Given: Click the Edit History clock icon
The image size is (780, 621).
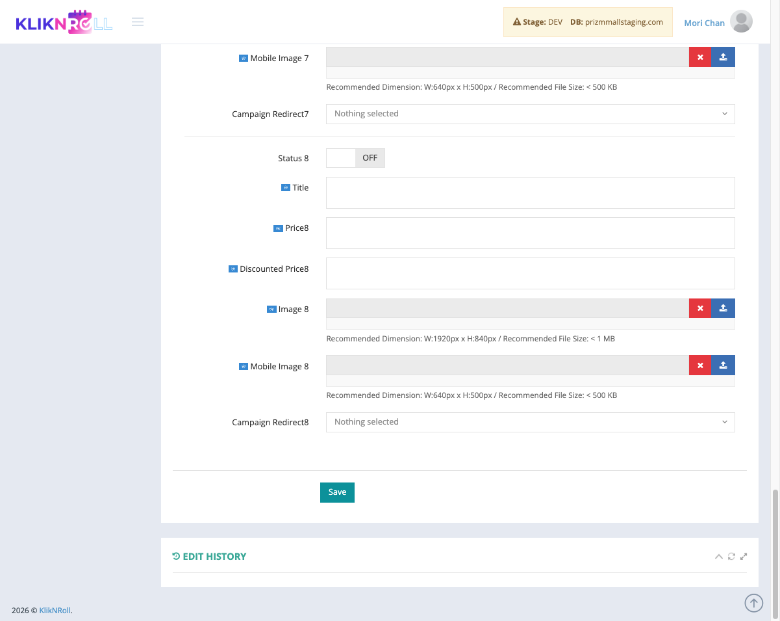Looking at the screenshot, I should point(176,556).
